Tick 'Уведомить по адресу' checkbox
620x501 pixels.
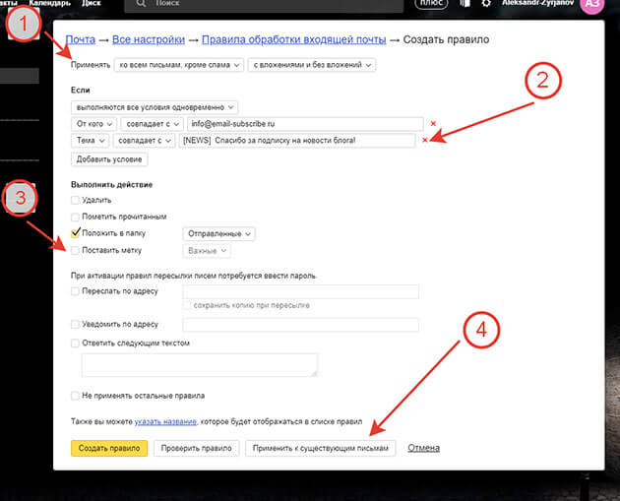(x=75, y=324)
